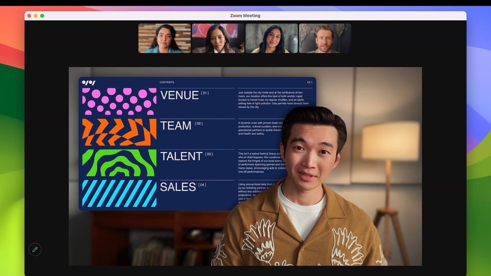The height and width of the screenshot is (276, 491).
Task: Click the V2.1 version label
Action: (309, 82)
